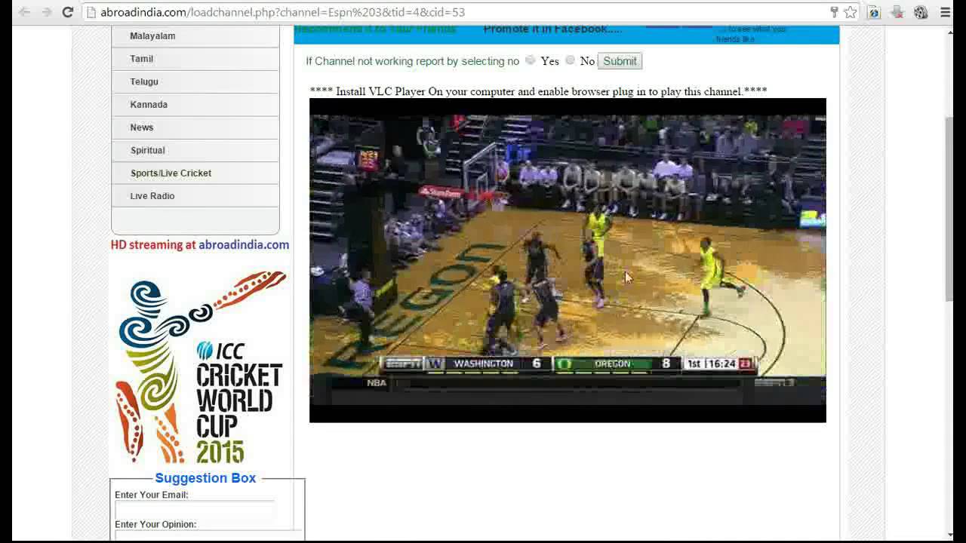Click the page vertical scrollbar thumb
Viewport: 966px width, 543px height.
tap(949, 207)
